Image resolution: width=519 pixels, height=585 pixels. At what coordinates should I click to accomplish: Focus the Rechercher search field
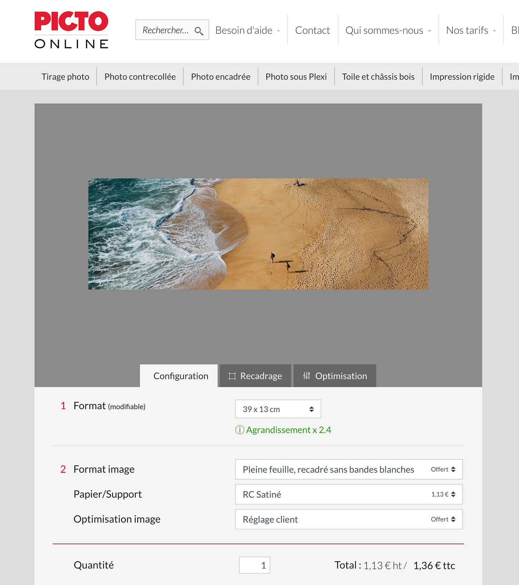point(166,30)
